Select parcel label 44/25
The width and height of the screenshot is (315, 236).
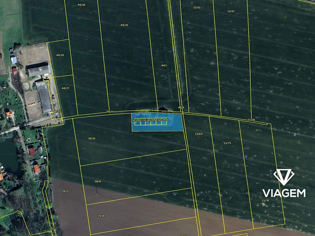point(124,25)
